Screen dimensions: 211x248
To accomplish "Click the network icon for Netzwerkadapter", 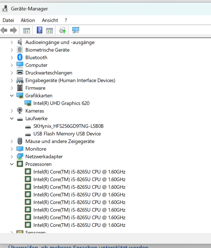I will click(x=20, y=156).
